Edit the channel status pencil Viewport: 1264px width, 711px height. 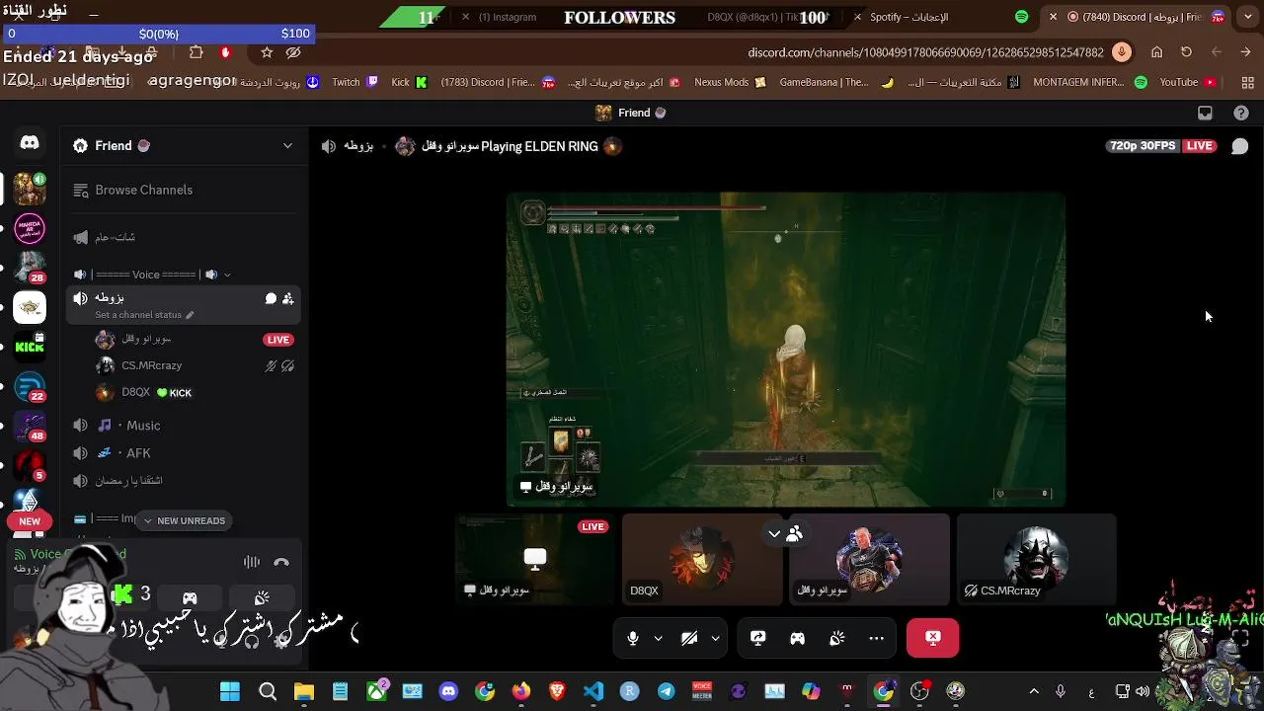190,315
